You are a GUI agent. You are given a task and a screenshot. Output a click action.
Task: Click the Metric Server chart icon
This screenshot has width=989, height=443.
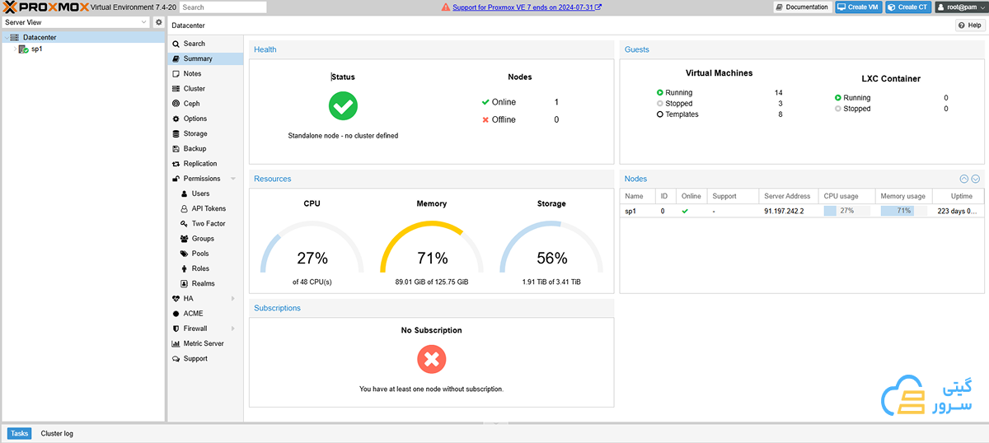(176, 343)
